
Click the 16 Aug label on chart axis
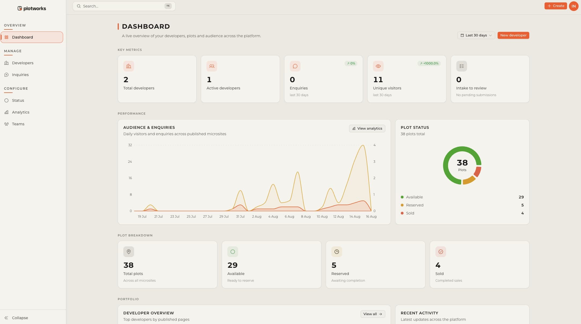(x=371, y=217)
